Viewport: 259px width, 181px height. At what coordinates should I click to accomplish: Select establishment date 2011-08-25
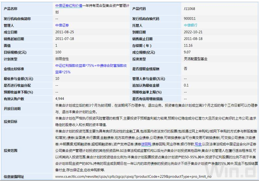65,32
